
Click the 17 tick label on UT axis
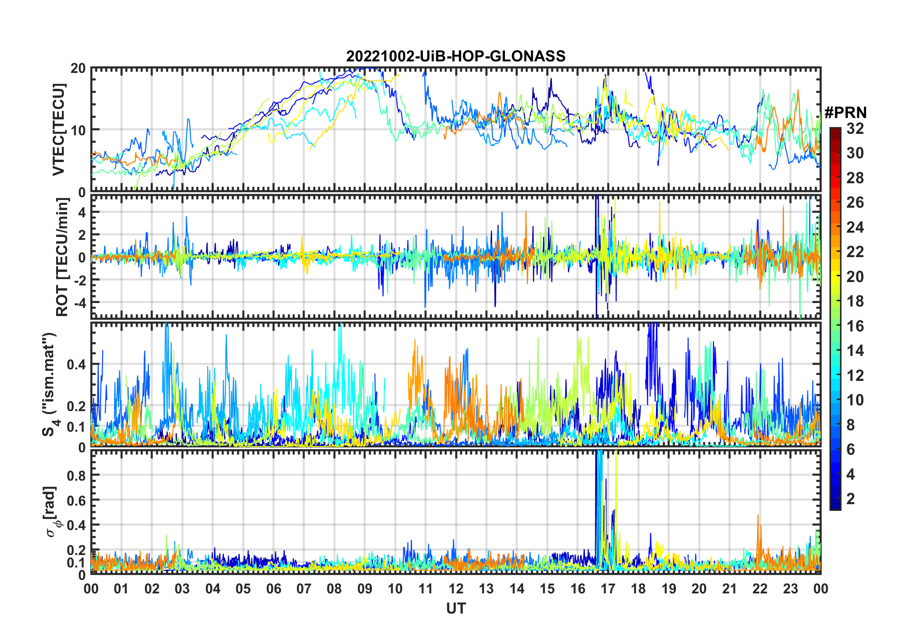[x=608, y=589]
